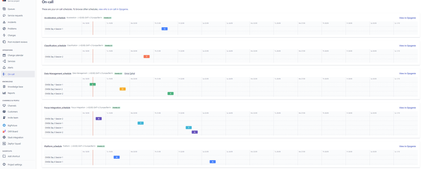Click yellow D shift on CW38 Day2 Session 2
426x169 pixels.
[123, 89]
